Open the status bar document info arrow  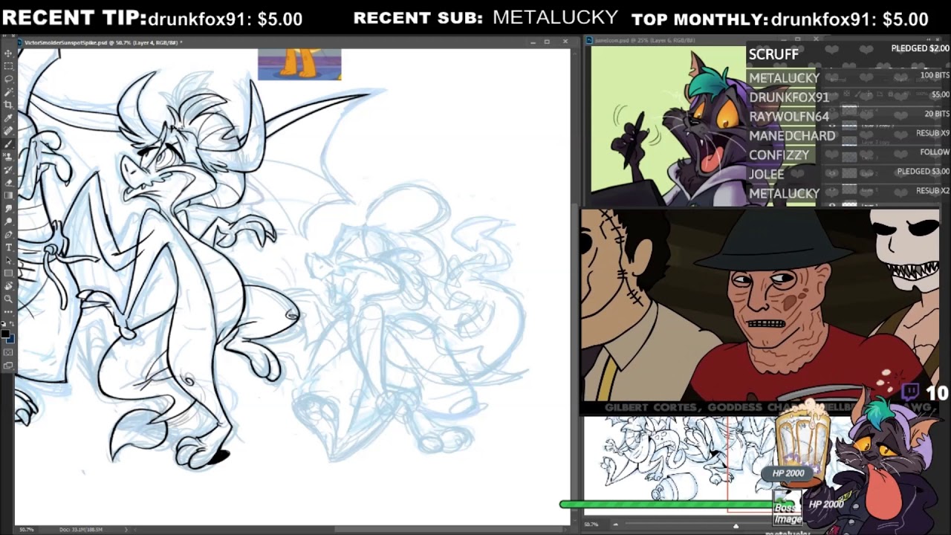(x=125, y=529)
